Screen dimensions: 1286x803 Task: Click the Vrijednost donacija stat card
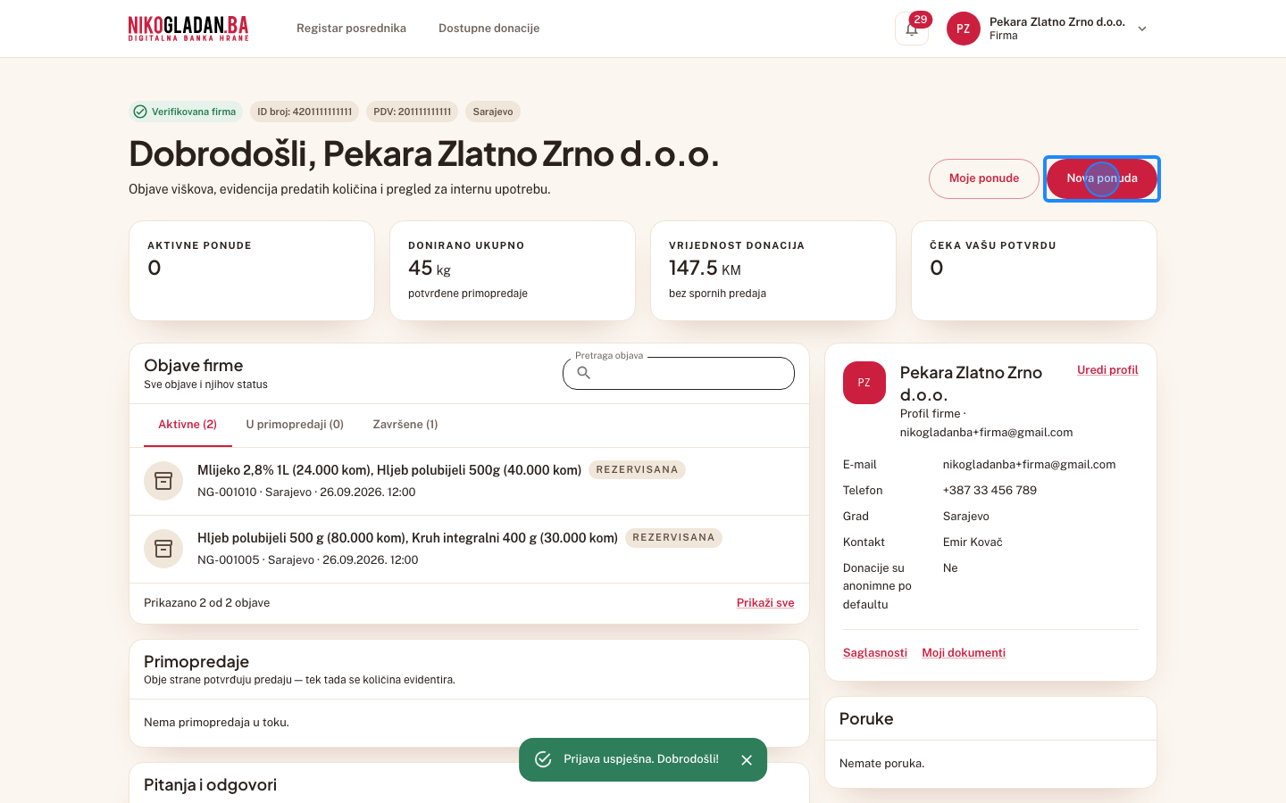click(x=773, y=270)
